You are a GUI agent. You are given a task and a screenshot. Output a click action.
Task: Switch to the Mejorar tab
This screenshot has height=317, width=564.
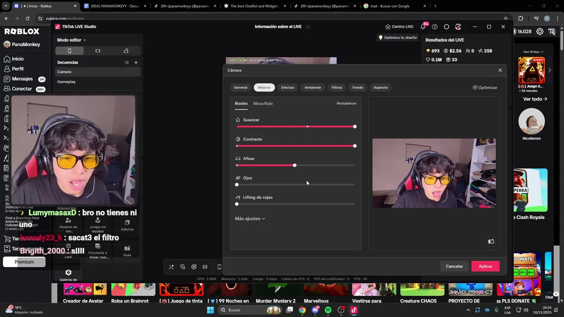coord(264,88)
